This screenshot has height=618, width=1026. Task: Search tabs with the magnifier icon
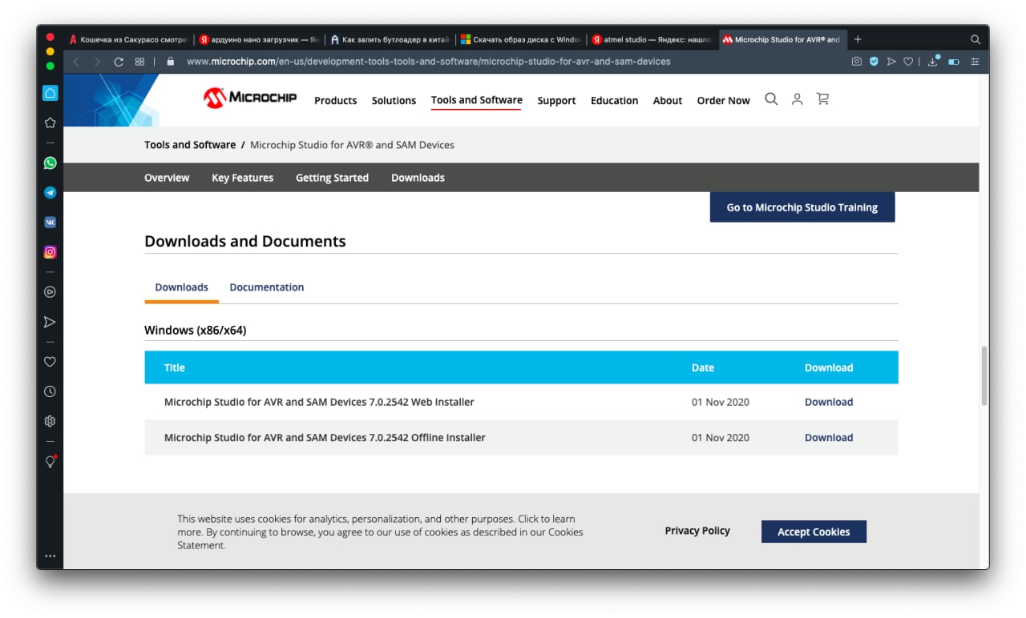click(976, 39)
